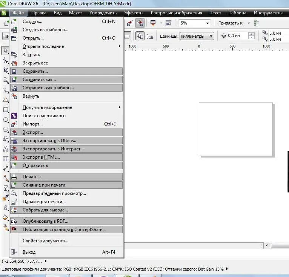This screenshot has width=289, height=277.
Task: Open the Текст menu
Action: pos(215,13)
